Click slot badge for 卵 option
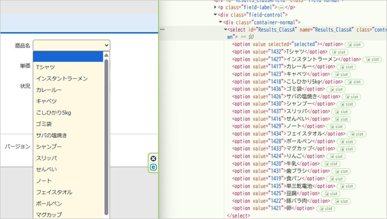This screenshot has height=219, width=387. (325, 208)
